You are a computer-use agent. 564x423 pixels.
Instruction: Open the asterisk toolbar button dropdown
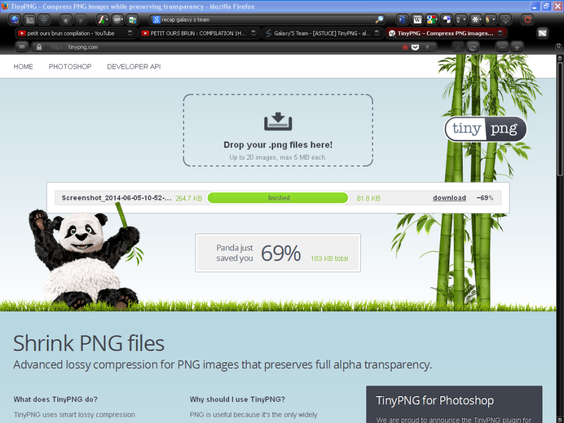(x=476, y=20)
